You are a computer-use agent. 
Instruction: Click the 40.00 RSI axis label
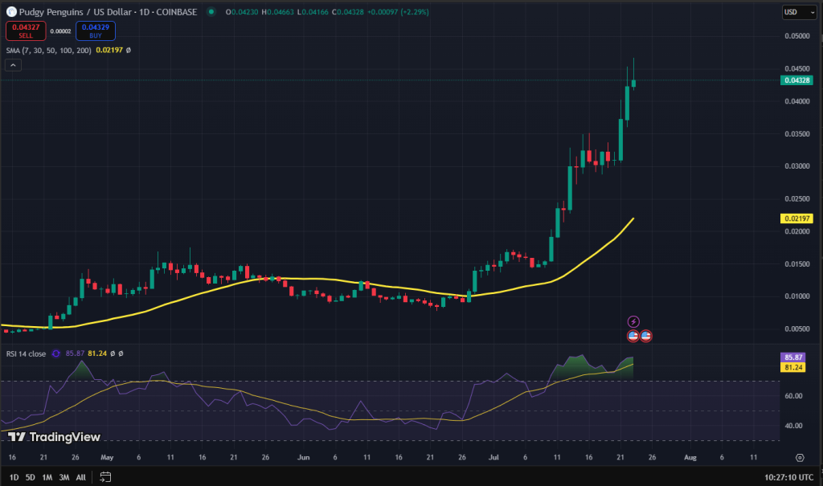(793, 426)
